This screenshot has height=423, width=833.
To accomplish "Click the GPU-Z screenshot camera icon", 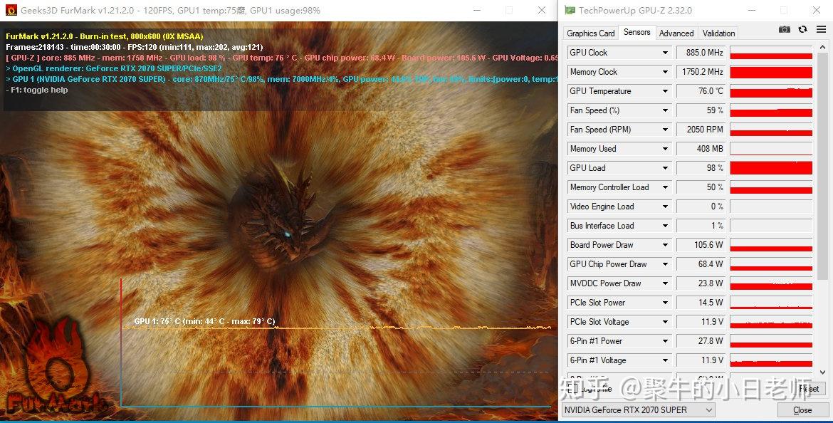I will (784, 30).
